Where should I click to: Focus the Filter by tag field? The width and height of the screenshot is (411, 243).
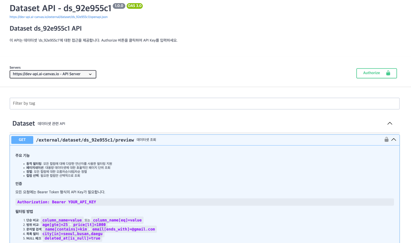(204, 104)
